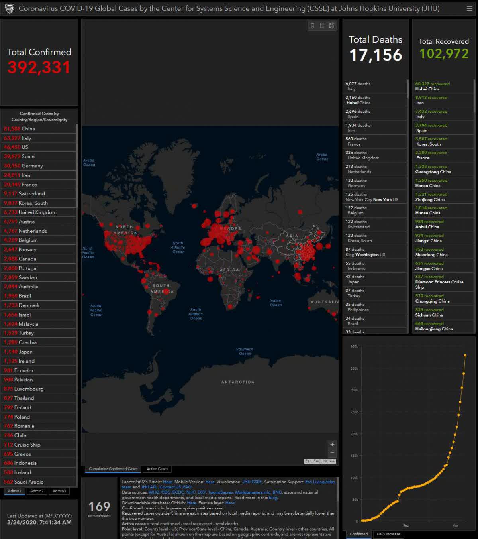Zoom in on the map with plus

(332, 444)
